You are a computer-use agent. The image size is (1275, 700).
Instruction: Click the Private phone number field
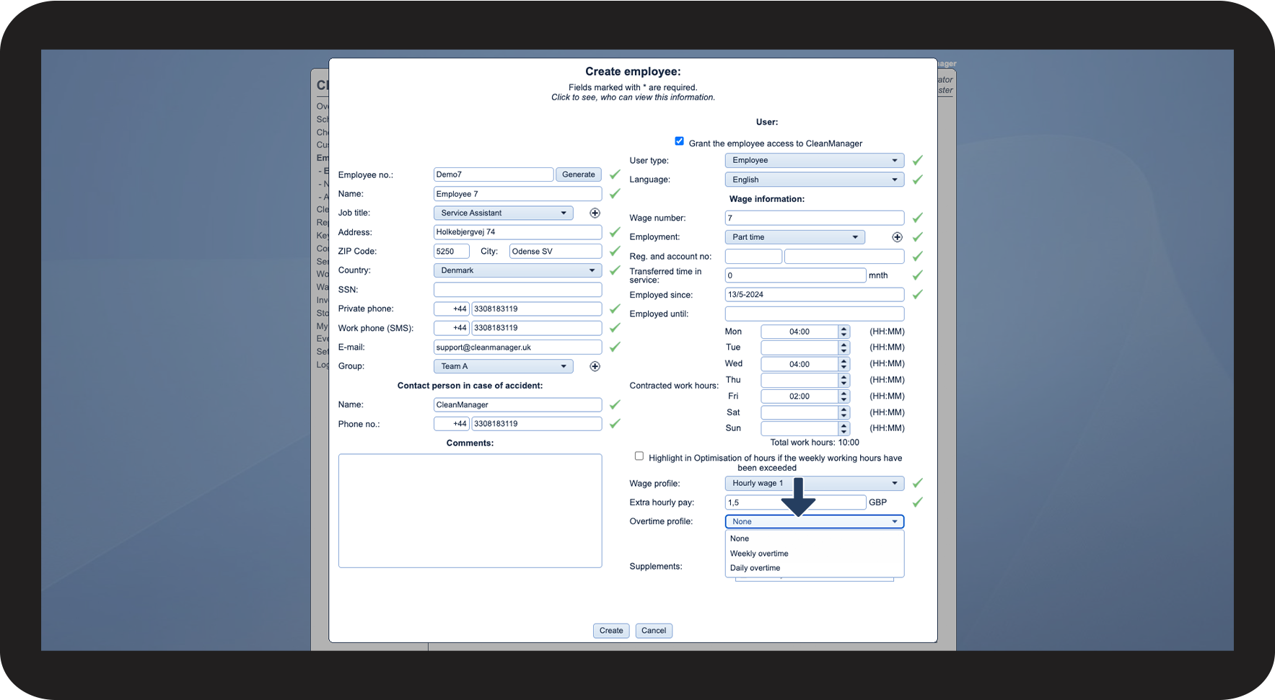[536, 309]
